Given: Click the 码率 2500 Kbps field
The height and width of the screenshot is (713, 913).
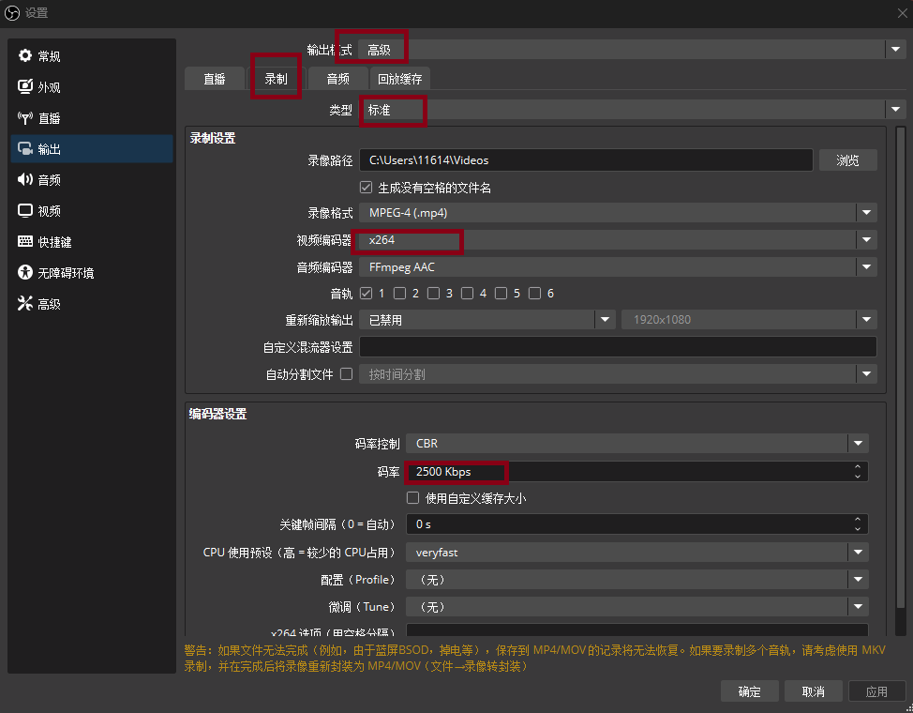Looking at the screenshot, I should 637,471.
